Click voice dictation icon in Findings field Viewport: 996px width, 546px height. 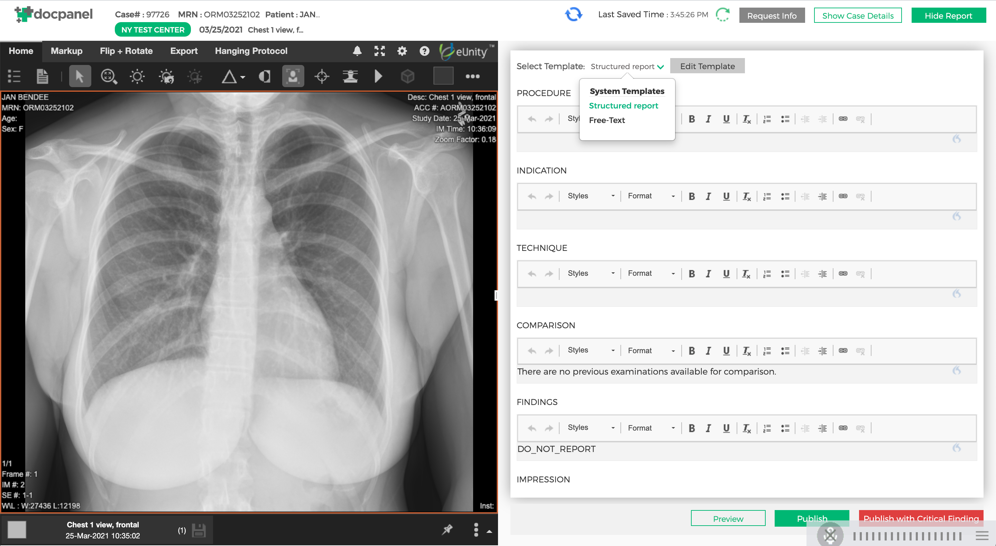(957, 448)
